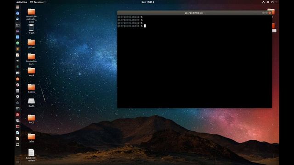Open the blue globe browser dock icon
Image resolution: width=294 pixels, height=165 pixels.
(x=17, y=13)
